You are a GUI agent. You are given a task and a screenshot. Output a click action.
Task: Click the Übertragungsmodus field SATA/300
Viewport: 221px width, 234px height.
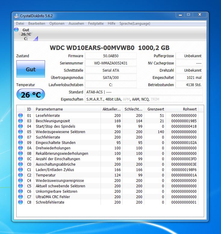(111, 77)
